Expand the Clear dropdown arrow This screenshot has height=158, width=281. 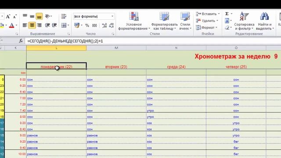click(x=231, y=28)
